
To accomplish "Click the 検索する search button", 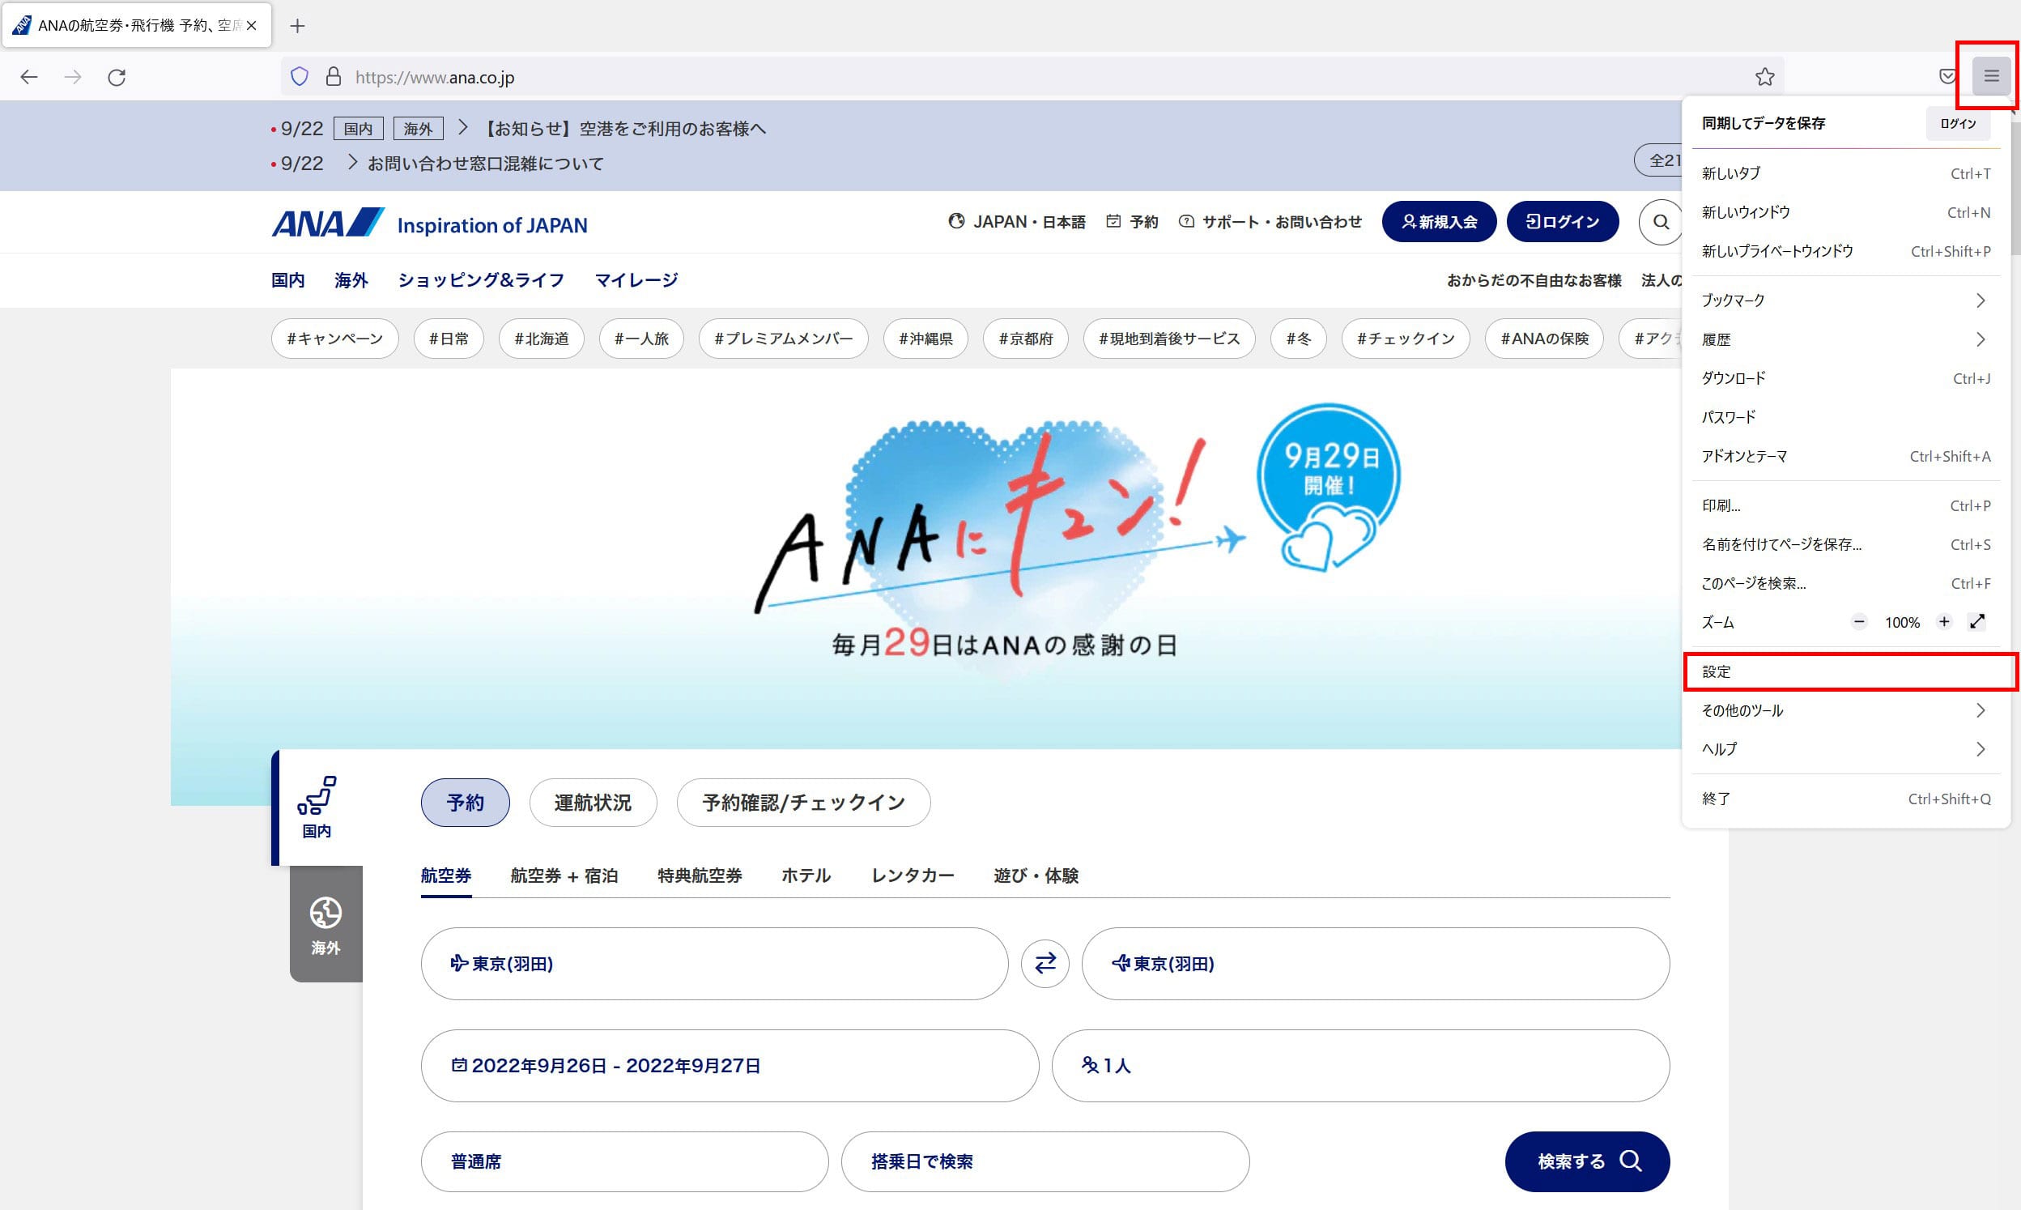I will pos(1587,1161).
